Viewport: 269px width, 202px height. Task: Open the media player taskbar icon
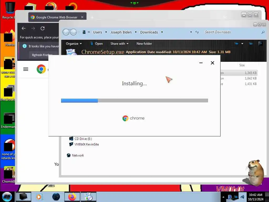[x=39, y=197]
